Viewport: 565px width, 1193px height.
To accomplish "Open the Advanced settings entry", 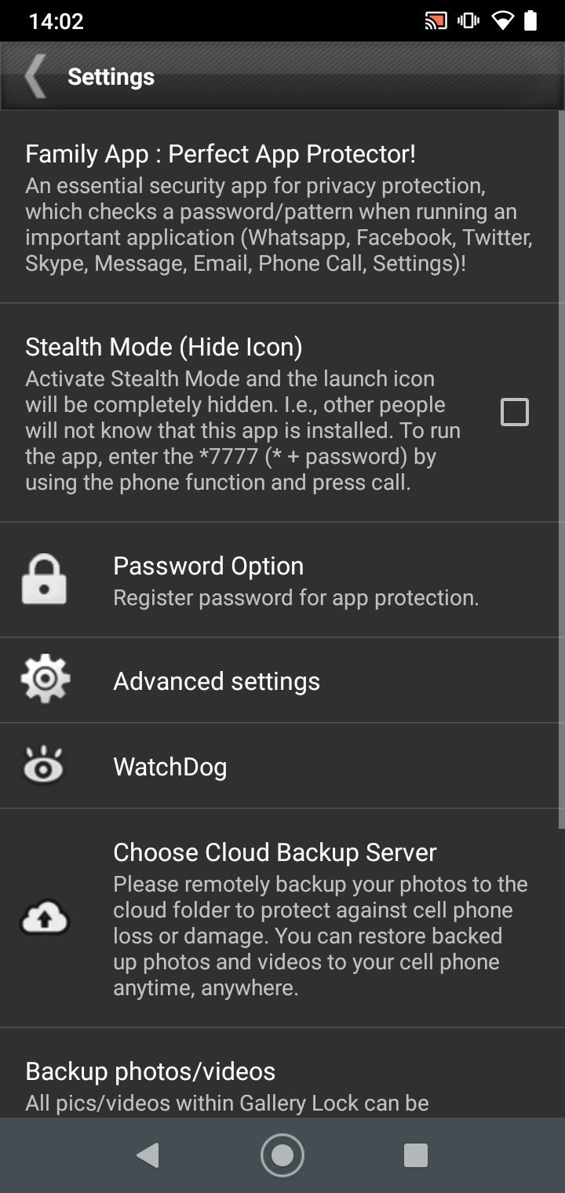I will pos(282,680).
